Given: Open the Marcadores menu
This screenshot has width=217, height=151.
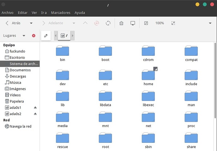Looking at the screenshot, I should click(x=61, y=13).
